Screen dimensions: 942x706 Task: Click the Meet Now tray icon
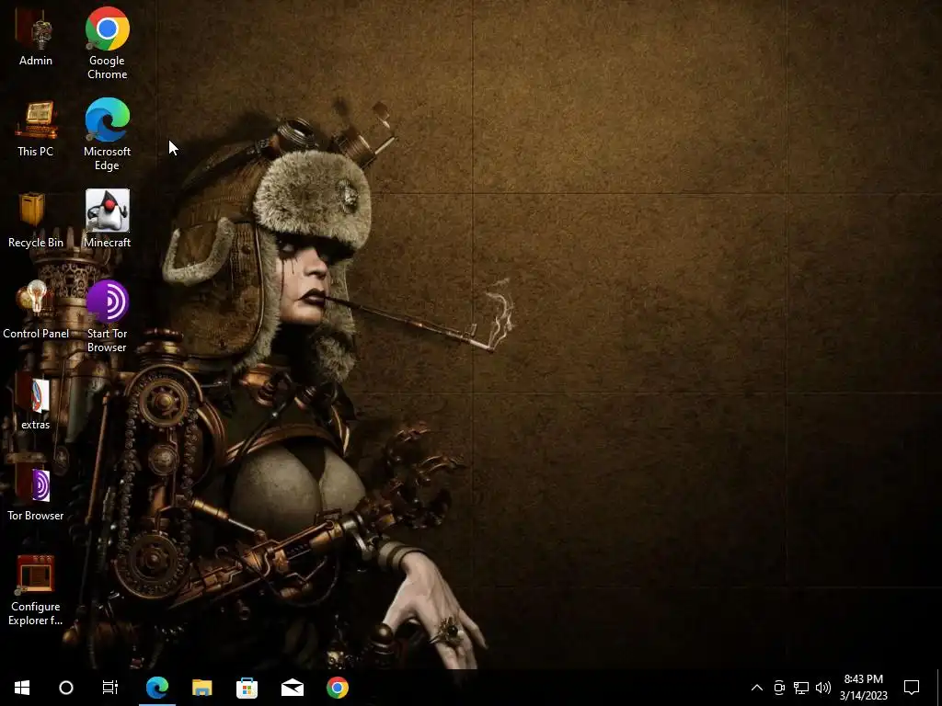(x=779, y=688)
